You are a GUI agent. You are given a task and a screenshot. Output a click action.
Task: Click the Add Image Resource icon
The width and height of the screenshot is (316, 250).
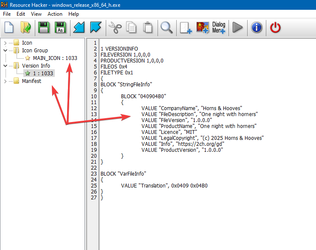pyautogui.click(x=202, y=28)
